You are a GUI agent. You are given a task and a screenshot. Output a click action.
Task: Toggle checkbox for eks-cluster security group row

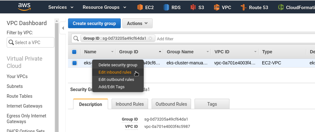point(74,63)
